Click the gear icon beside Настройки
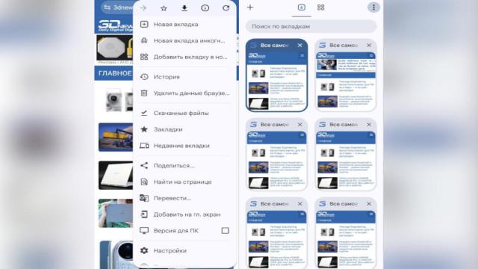The height and width of the screenshot is (269, 478). (144, 251)
